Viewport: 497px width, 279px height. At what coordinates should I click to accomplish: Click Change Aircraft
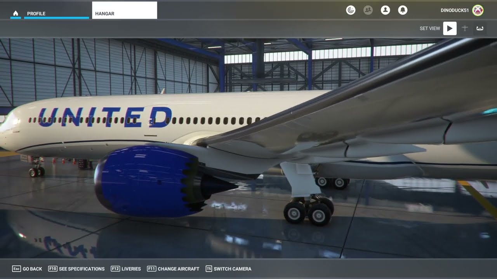173,269
